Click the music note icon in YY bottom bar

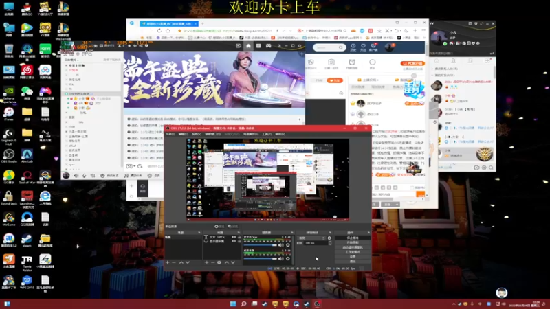126,176
